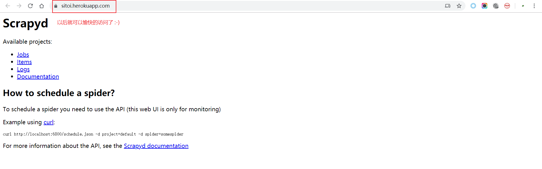
Task: Click the browser forward arrow
Action: pyautogui.click(x=19, y=6)
